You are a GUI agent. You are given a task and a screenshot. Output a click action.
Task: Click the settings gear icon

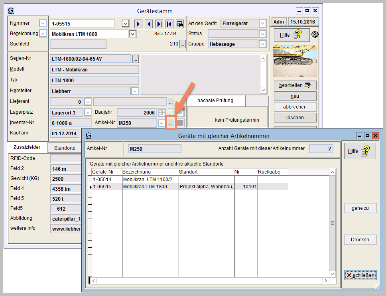pyautogui.click(x=315, y=35)
